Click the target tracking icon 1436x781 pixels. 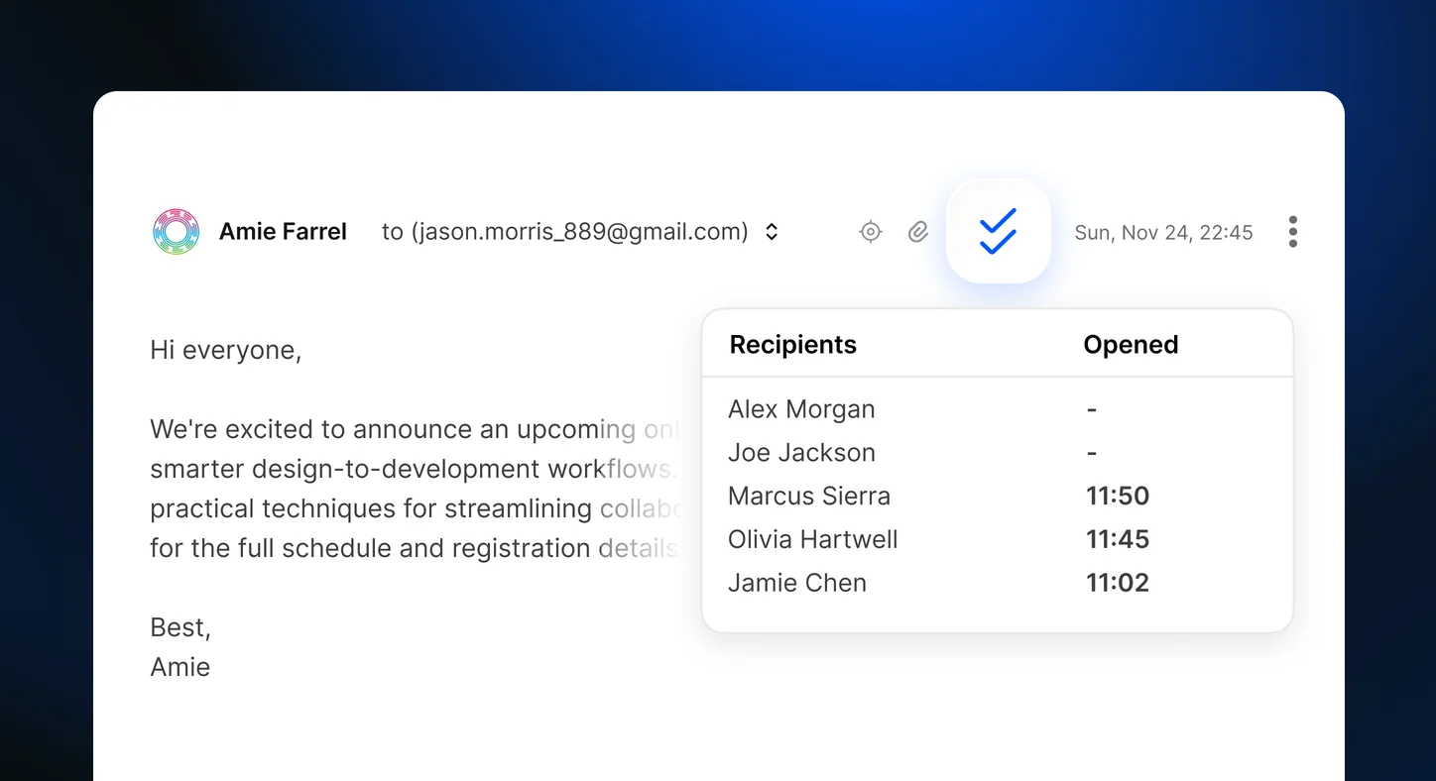pyautogui.click(x=871, y=232)
